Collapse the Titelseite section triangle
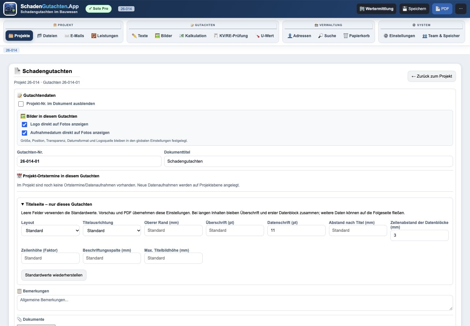This screenshot has width=470, height=326. coord(23,204)
